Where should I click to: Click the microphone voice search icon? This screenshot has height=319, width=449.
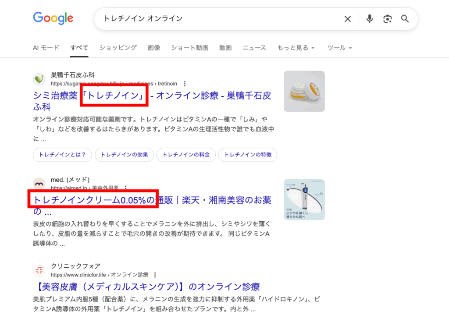[369, 19]
